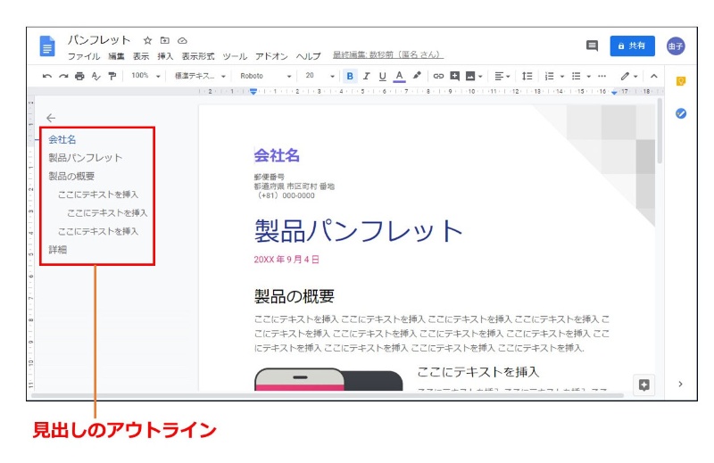This screenshot has height=463, width=714.
Task: Open the Google Keep side panel icon
Action: [x=681, y=81]
